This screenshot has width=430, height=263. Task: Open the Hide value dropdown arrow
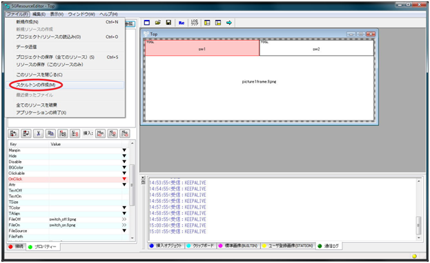(x=124, y=156)
